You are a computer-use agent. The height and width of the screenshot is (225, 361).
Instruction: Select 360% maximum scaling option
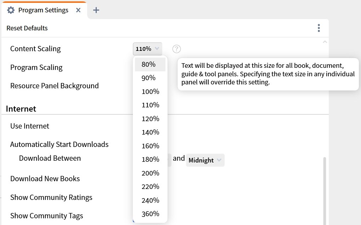[150, 214]
